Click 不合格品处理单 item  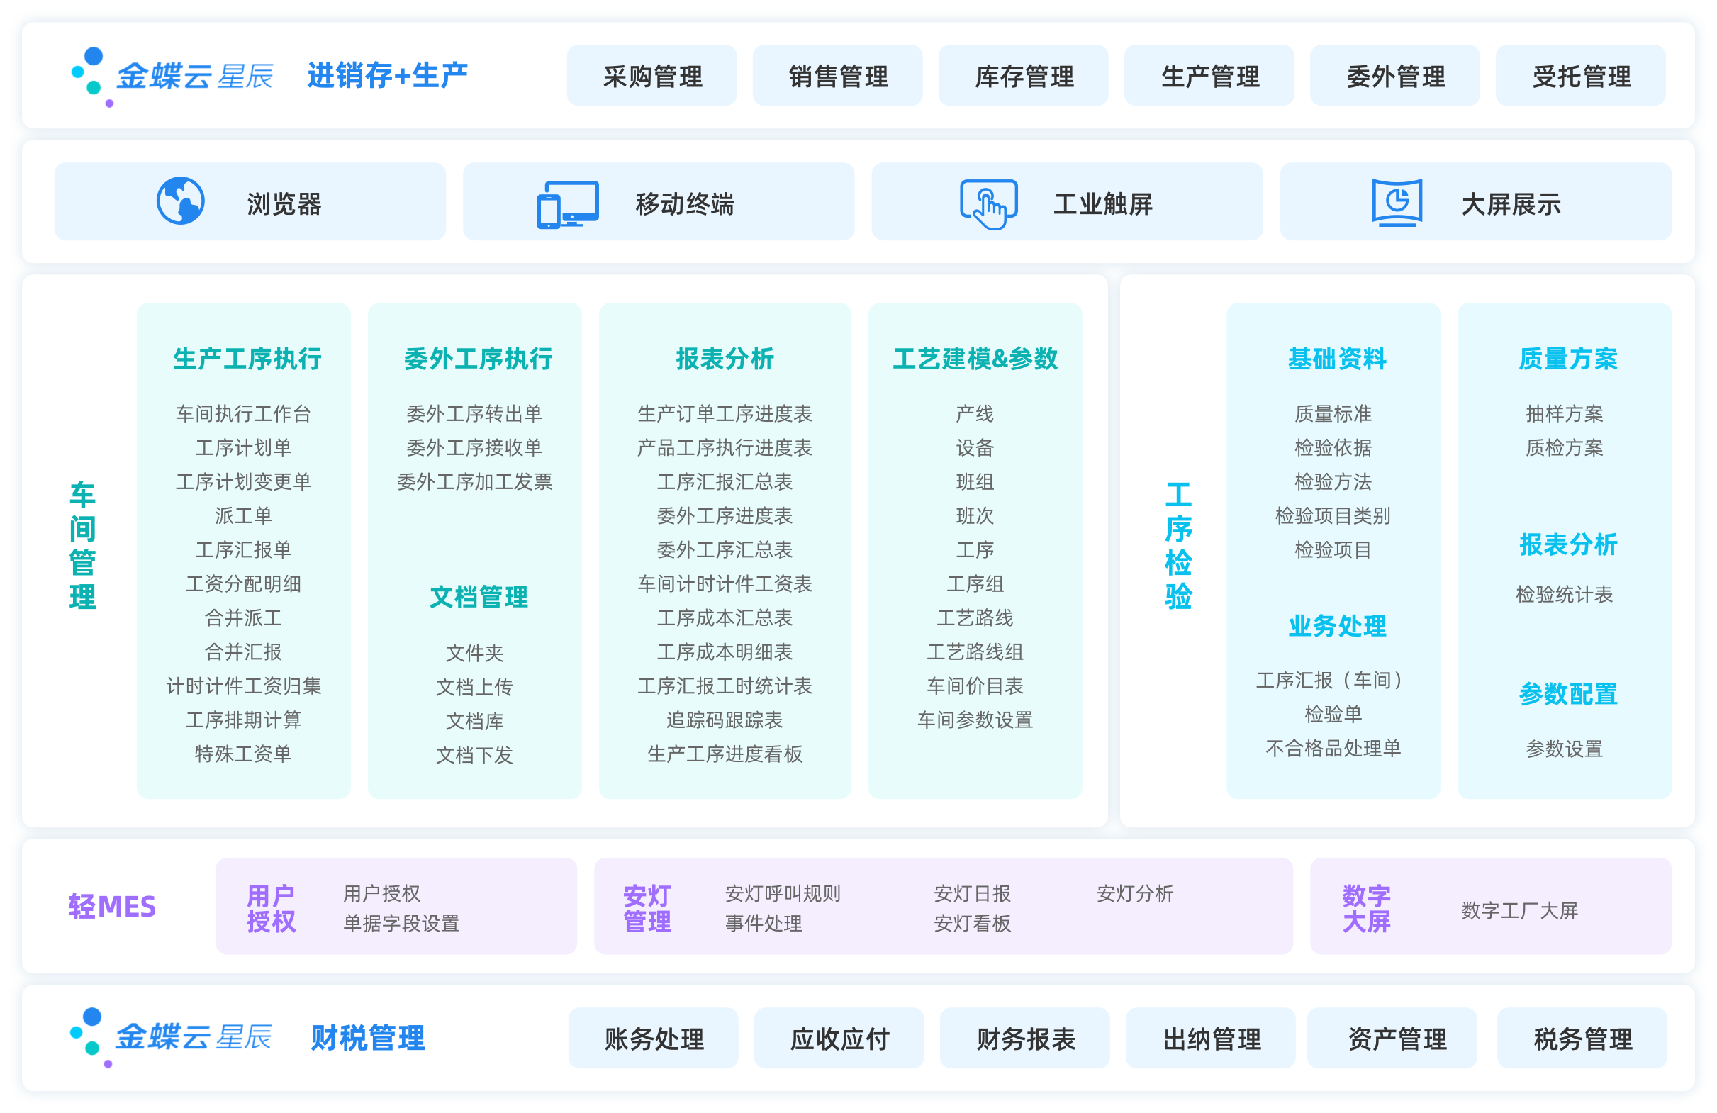pyautogui.click(x=1333, y=748)
